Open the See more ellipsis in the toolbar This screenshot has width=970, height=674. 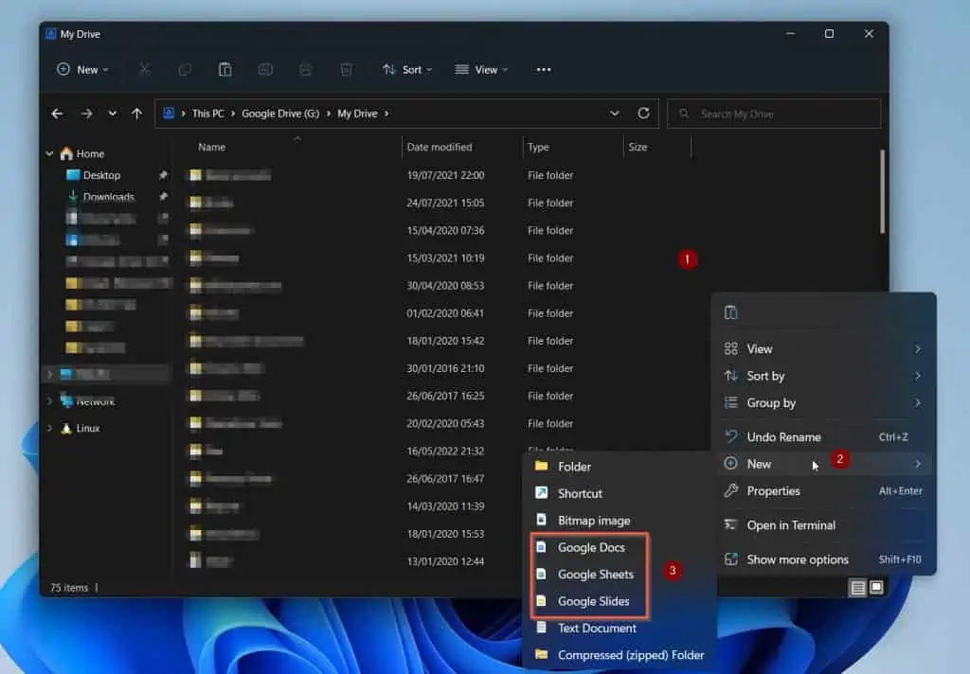(544, 69)
